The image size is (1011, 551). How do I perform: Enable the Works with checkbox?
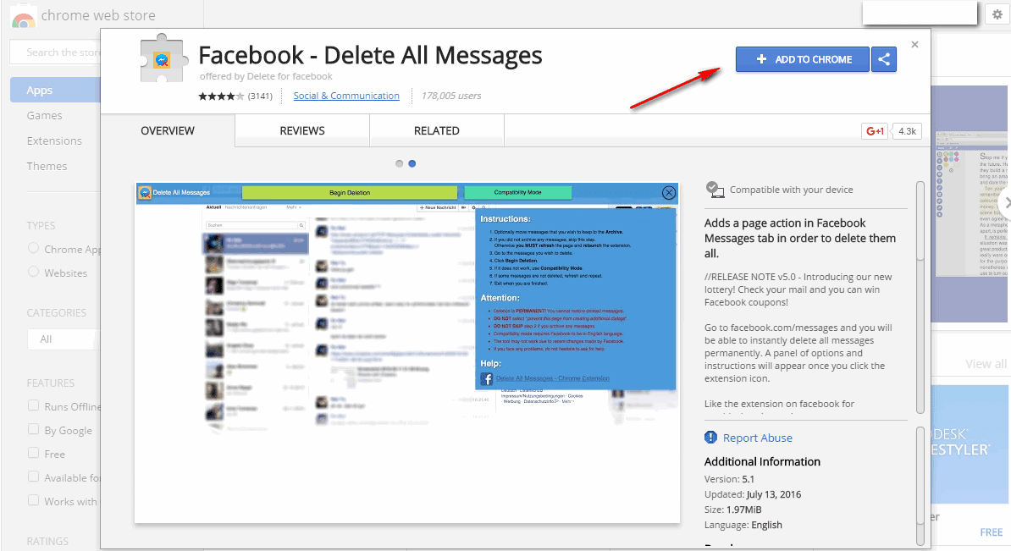click(34, 500)
